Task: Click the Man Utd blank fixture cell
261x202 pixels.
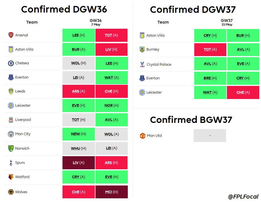Action: click(x=210, y=136)
